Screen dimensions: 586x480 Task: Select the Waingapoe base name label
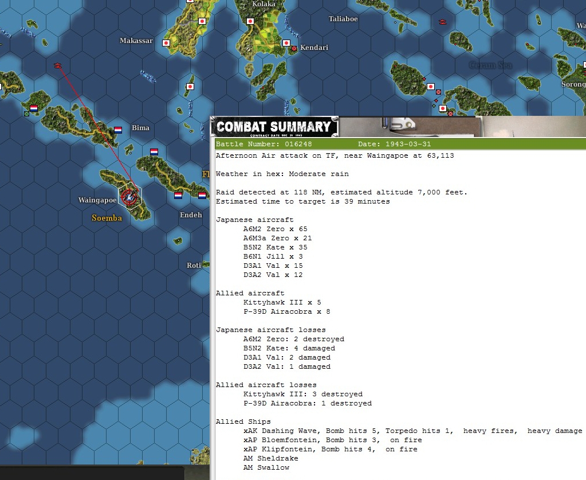tap(97, 200)
